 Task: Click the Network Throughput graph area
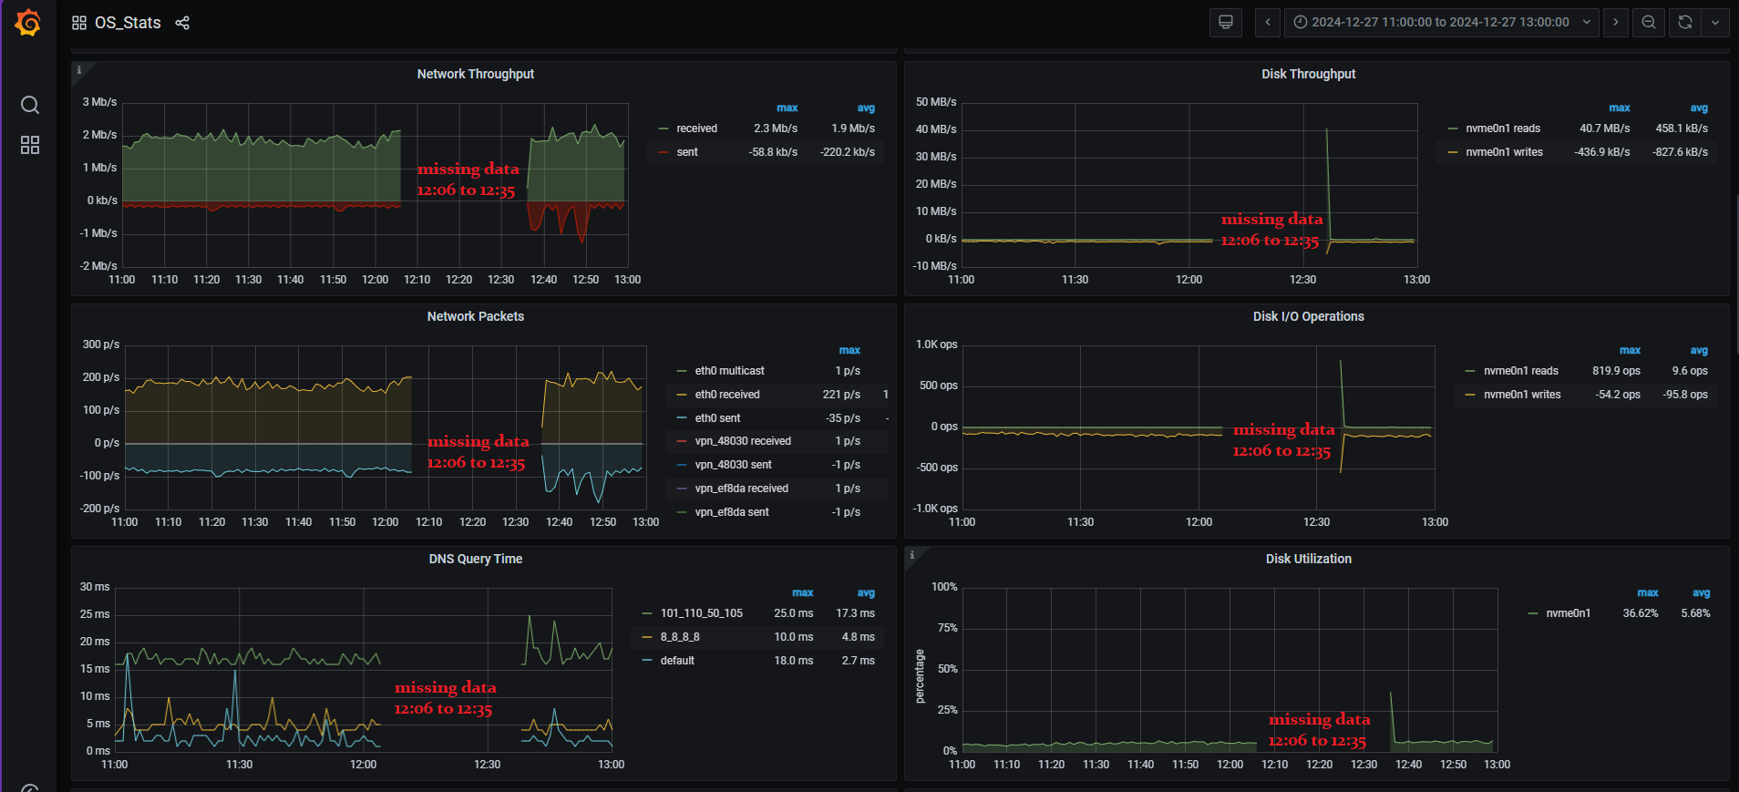(x=375, y=184)
